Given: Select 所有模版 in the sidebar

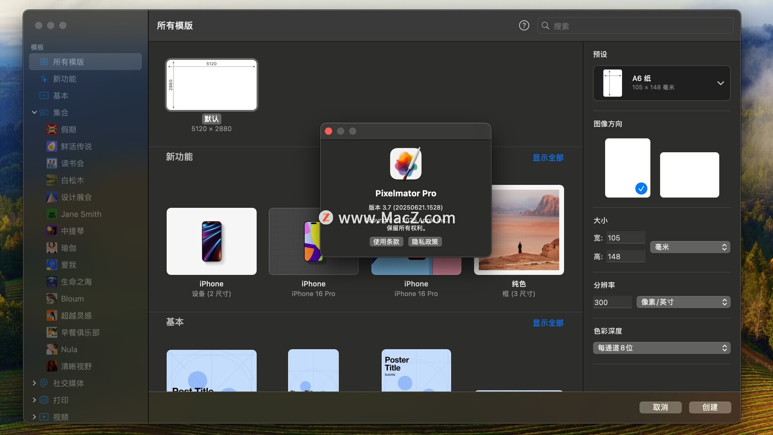Looking at the screenshot, I should point(85,62).
